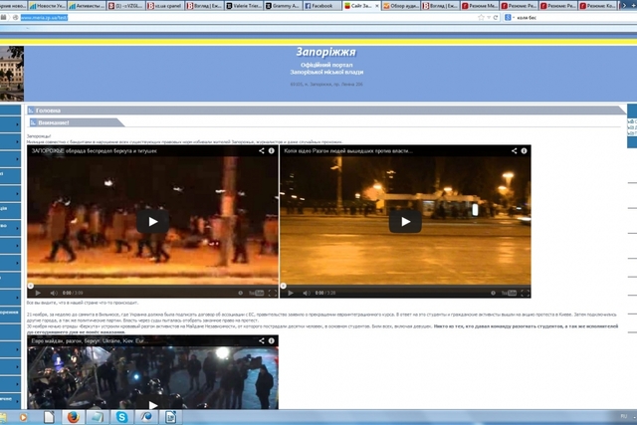Switch to the Активисты... tab
637x425 pixels.
[87, 6]
